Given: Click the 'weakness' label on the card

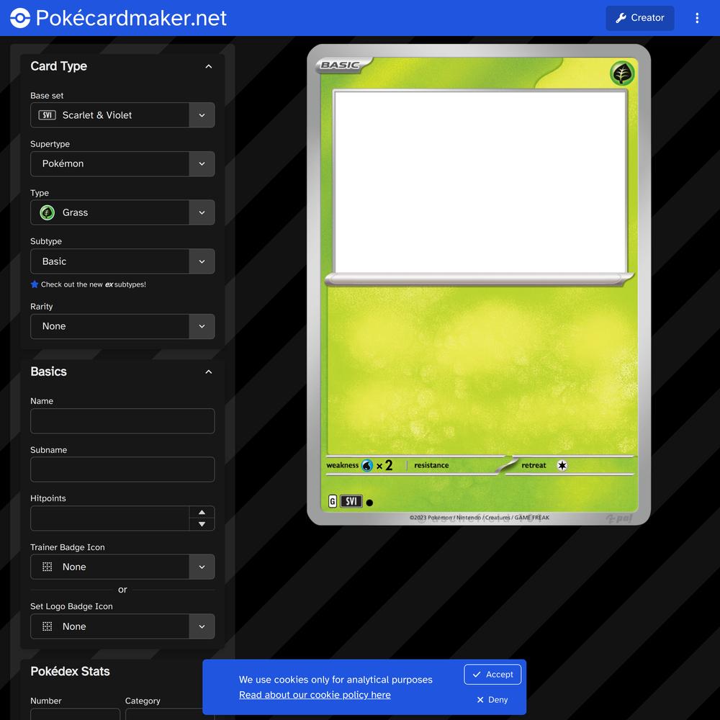Looking at the screenshot, I should click(343, 465).
